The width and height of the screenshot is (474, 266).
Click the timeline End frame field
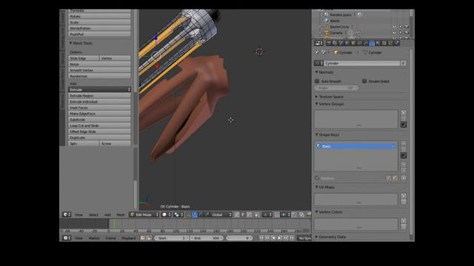pyautogui.click(x=207, y=238)
